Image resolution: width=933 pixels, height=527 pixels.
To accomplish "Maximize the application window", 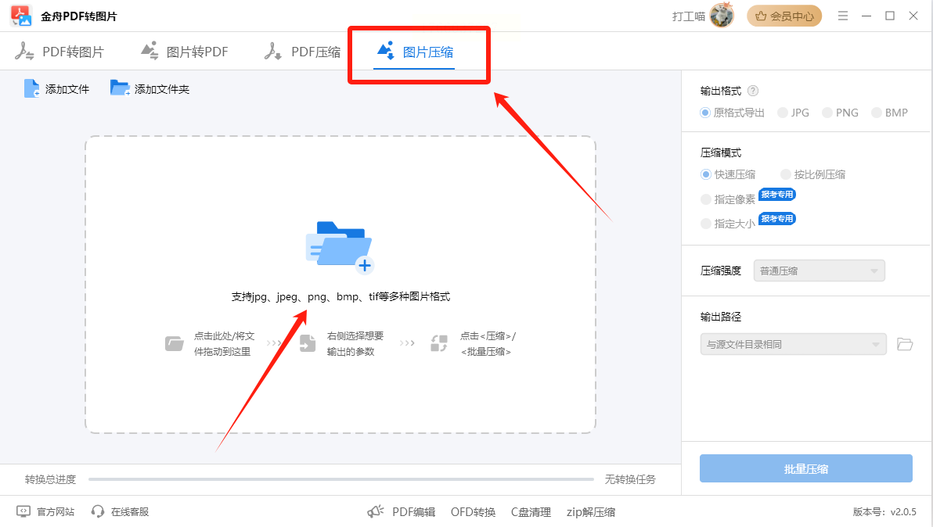I will click(890, 16).
